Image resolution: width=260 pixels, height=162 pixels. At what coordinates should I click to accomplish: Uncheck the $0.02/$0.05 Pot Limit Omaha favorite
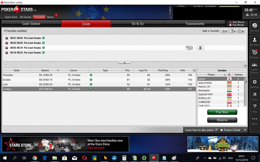(x=7, y=43)
